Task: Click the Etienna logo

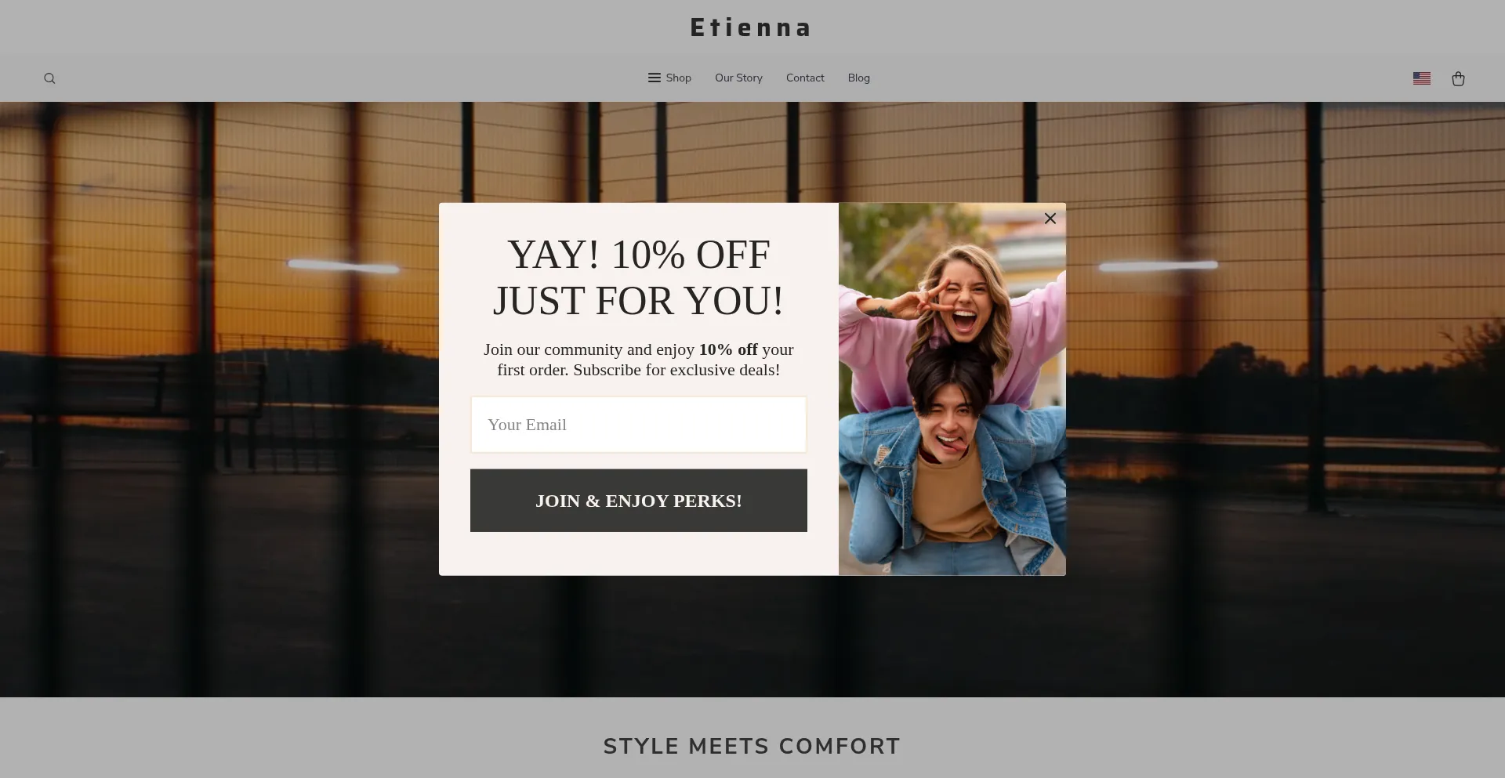Action: [751, 27]
